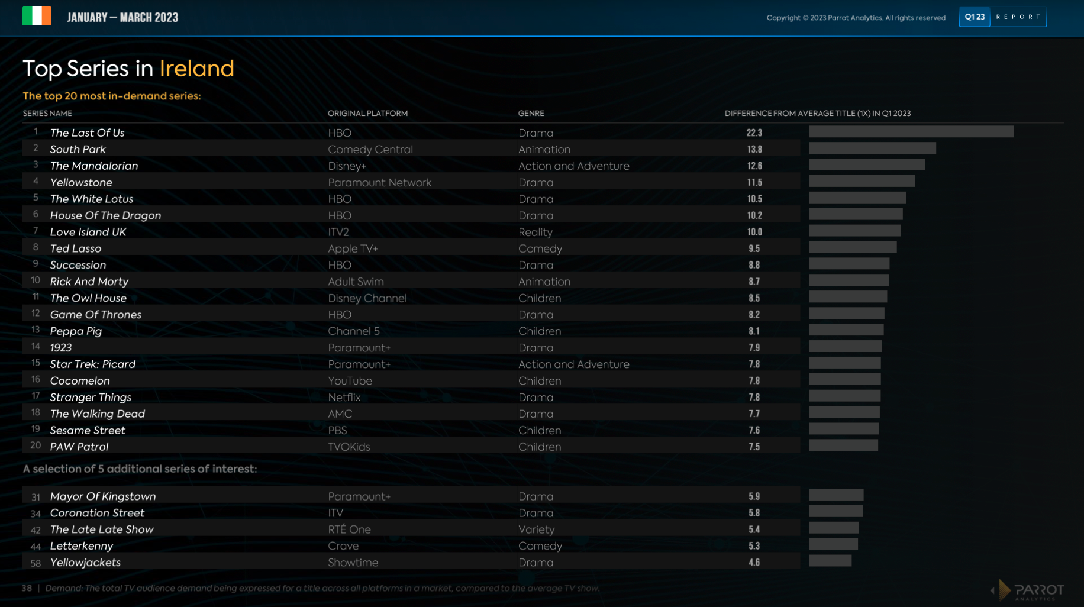Select House Of The Dragon series name
Image resolution: width=1084 pixels, height=607 pixels.
tap(105, 215)
